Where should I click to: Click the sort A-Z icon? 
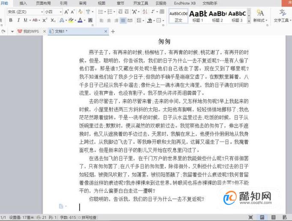pyautogui.click(x=145, y=12)
